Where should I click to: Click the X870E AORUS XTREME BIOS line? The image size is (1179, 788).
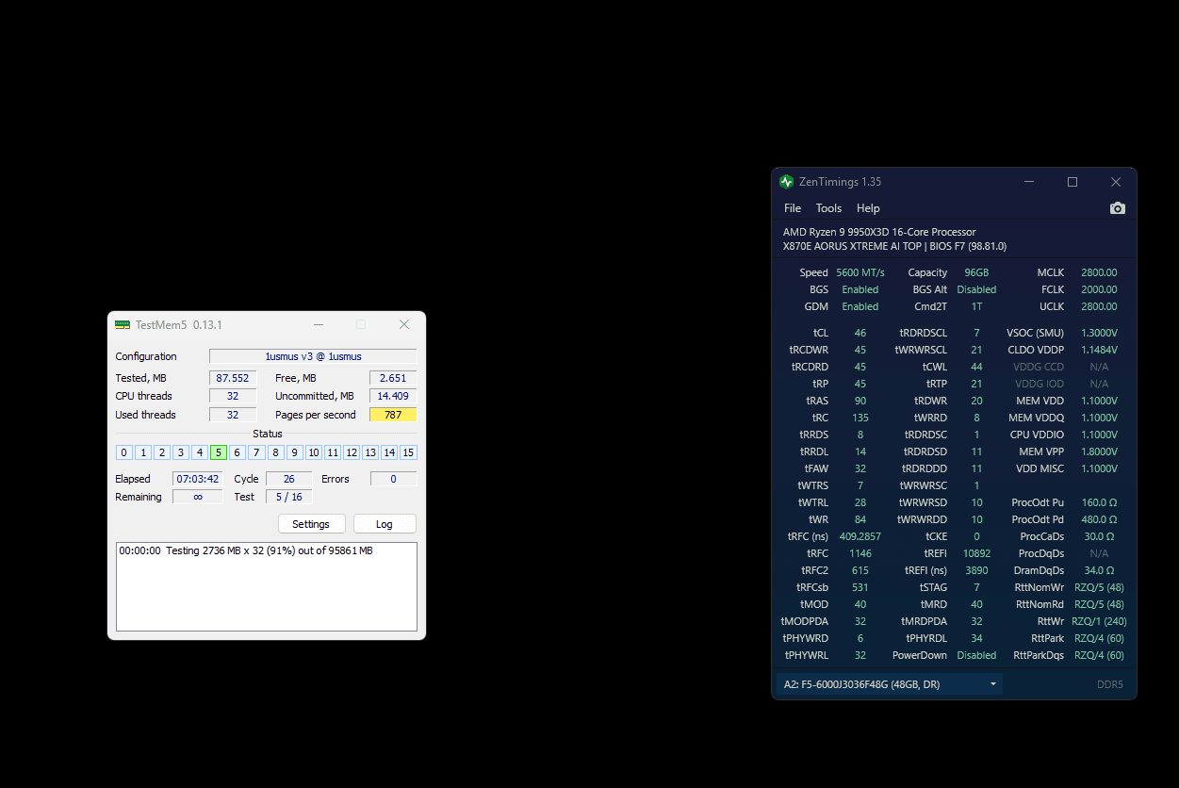point(894,246)
